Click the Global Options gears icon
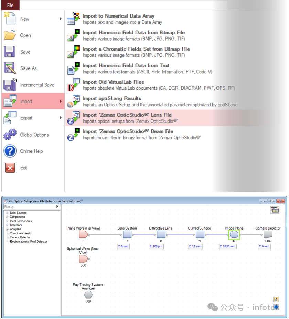 click(x=10, y=134)
